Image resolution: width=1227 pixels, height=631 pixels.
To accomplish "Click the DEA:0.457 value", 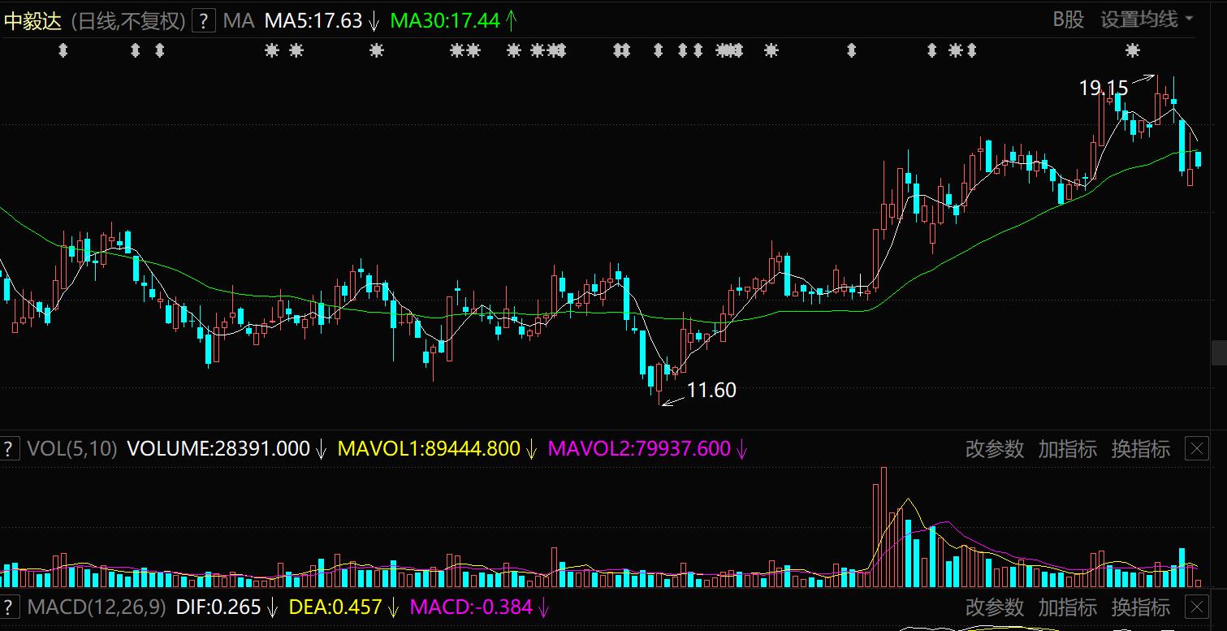I will tap(336, 607).
